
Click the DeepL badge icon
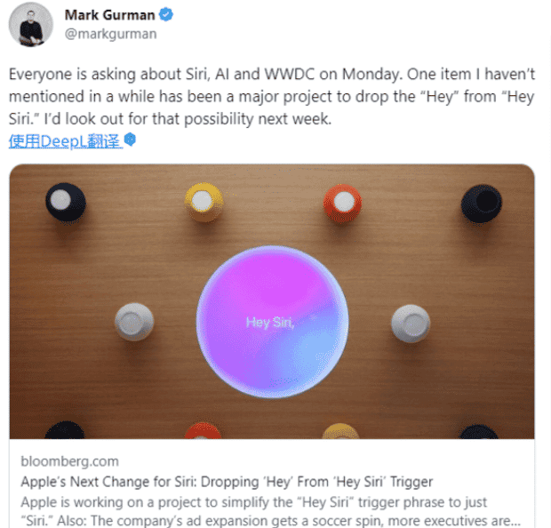[x=130, y=140]
